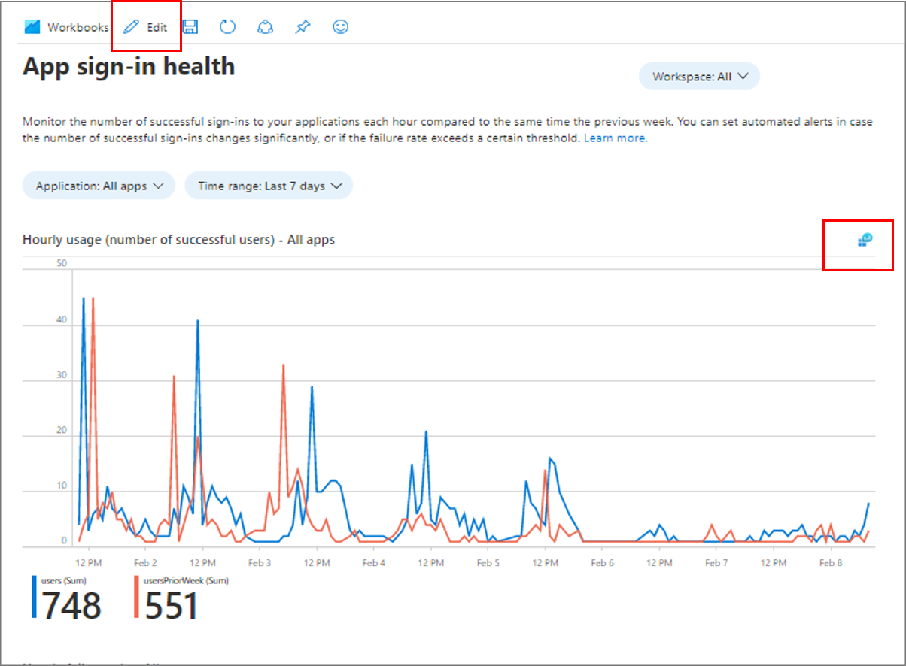Viewport: 906px width, 666px height.
Task: Expand the Workspace: All dropdown
Action: pyautogui.click(x=699, y=77)
